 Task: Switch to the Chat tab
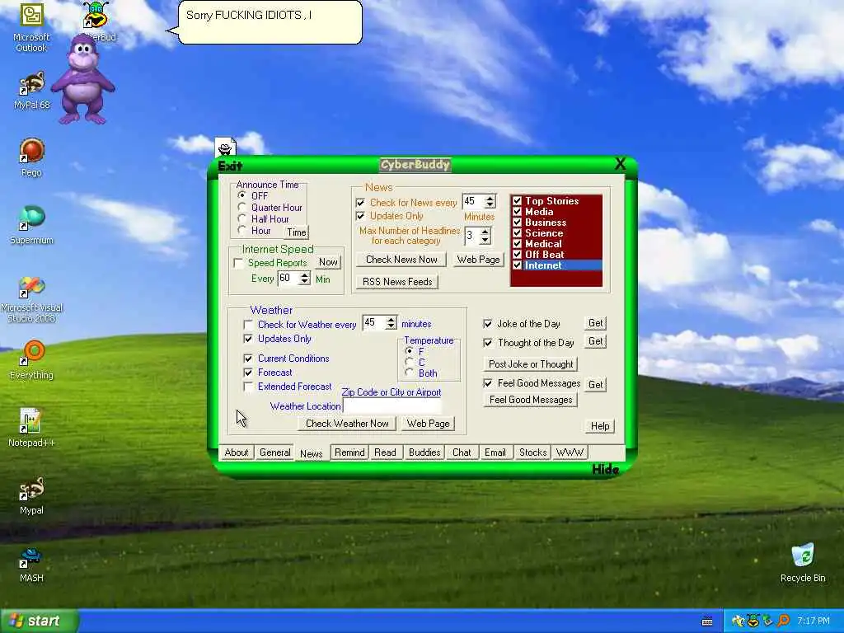tap(462, 452)
